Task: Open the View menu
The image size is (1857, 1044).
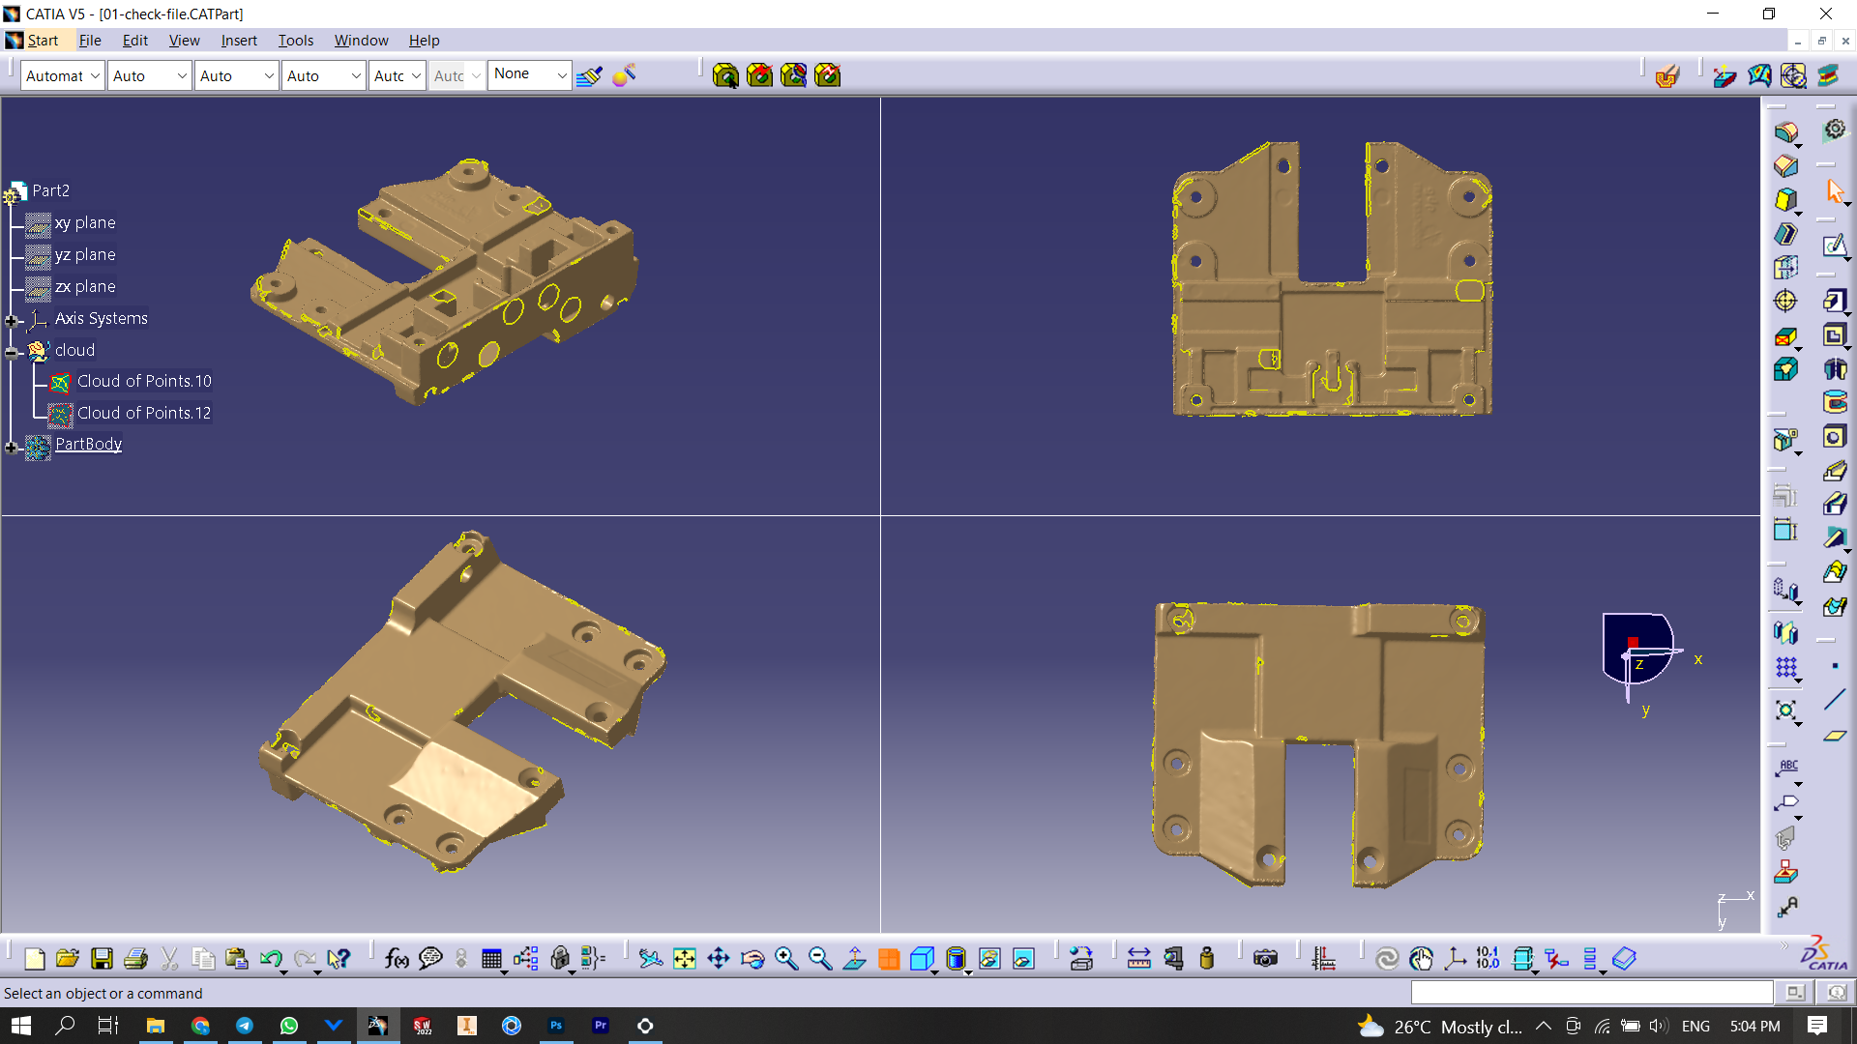Action: (x=184, y=41)
